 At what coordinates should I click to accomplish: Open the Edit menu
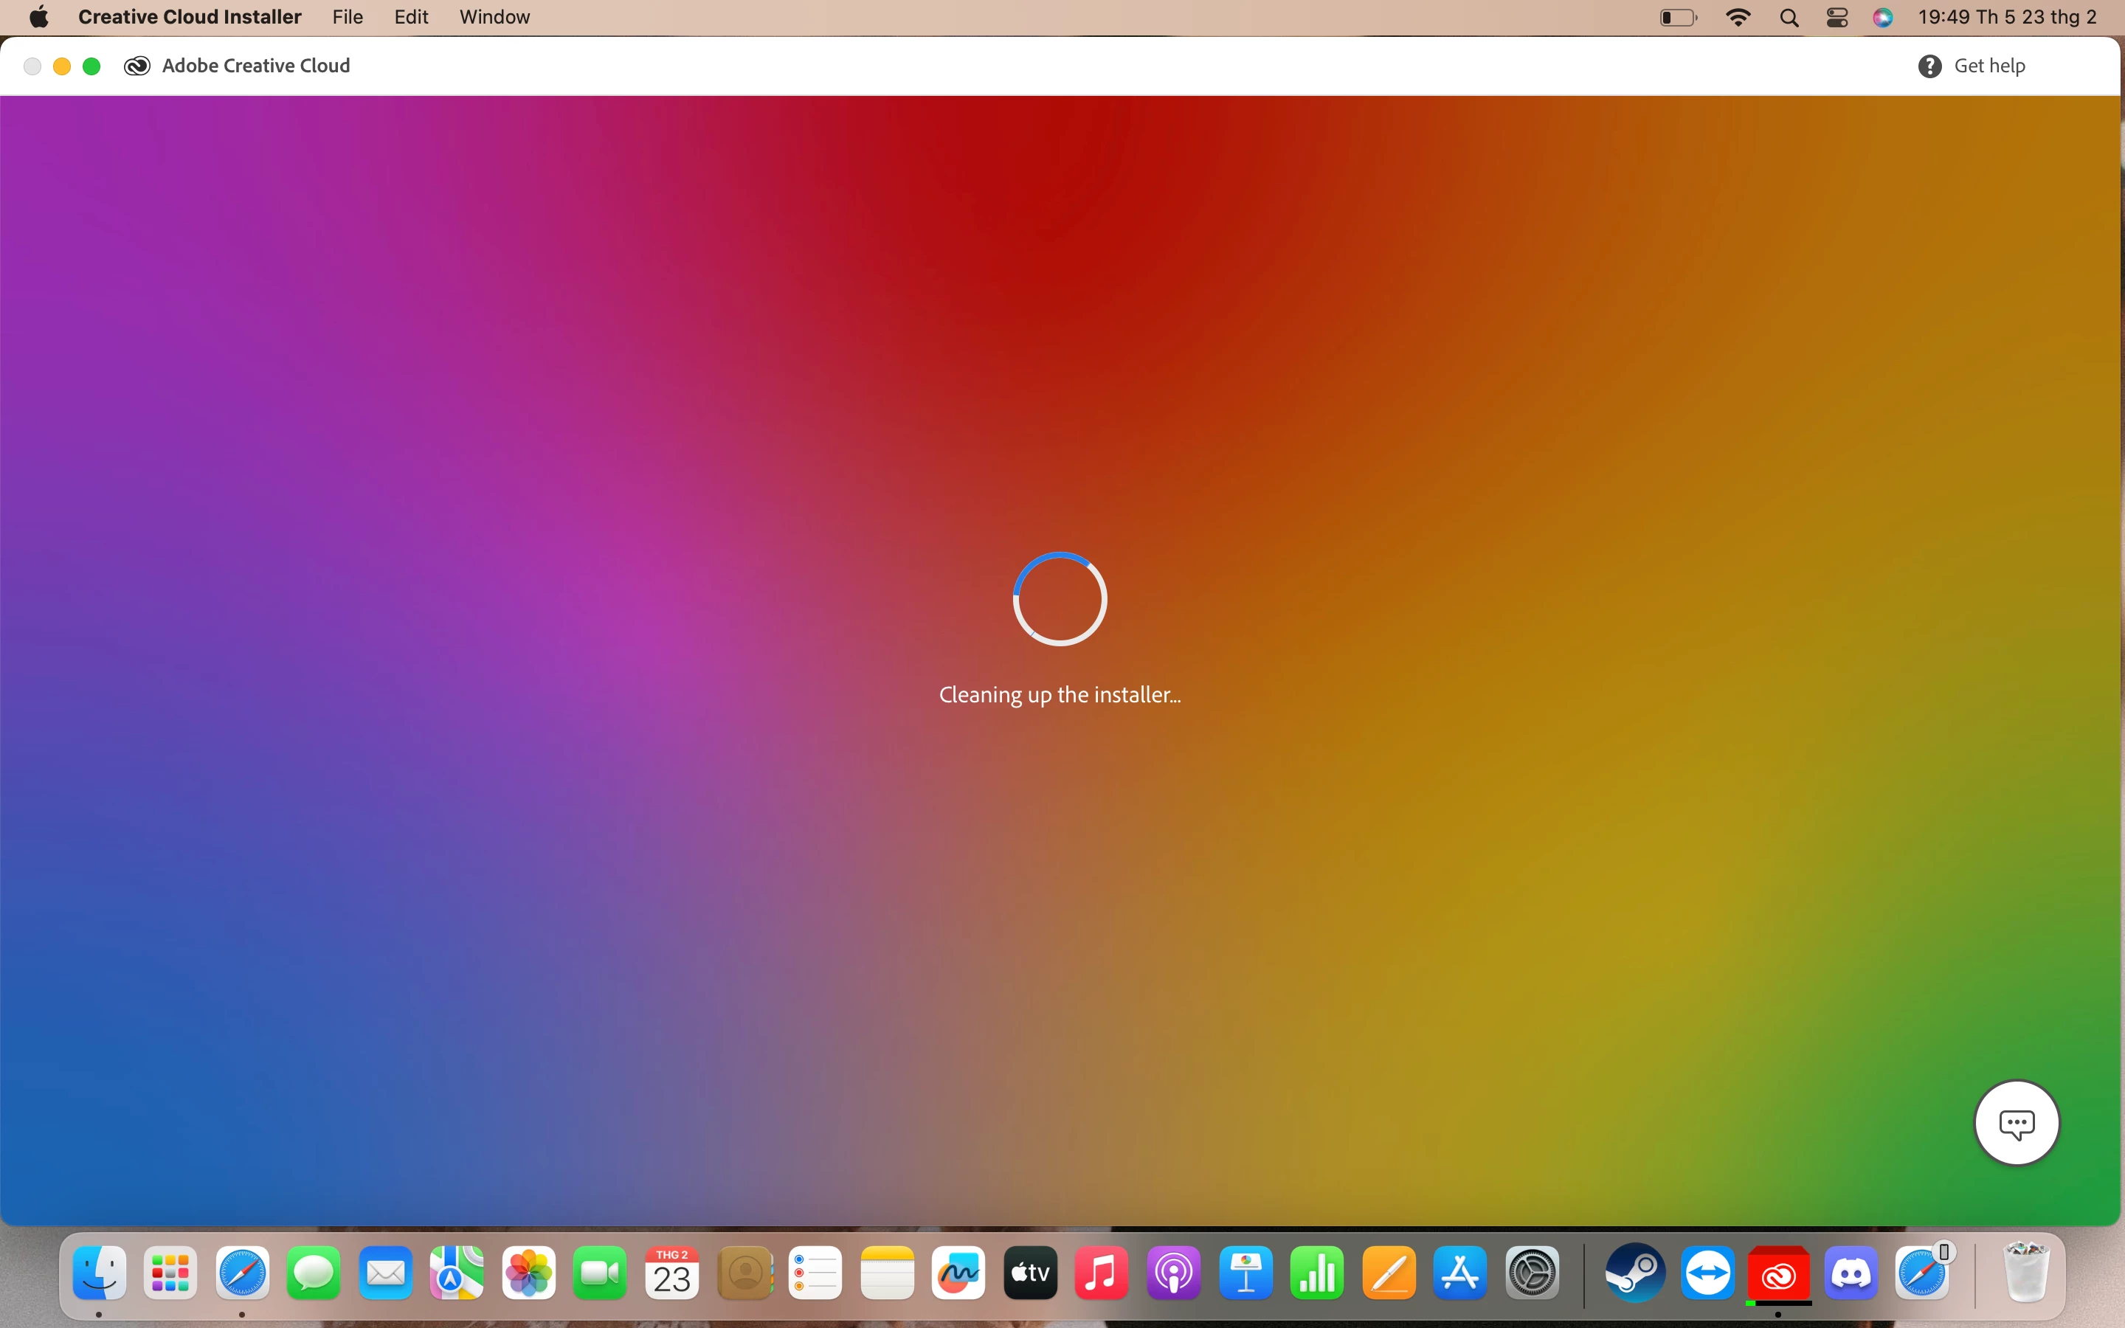[x=411, y=17]
